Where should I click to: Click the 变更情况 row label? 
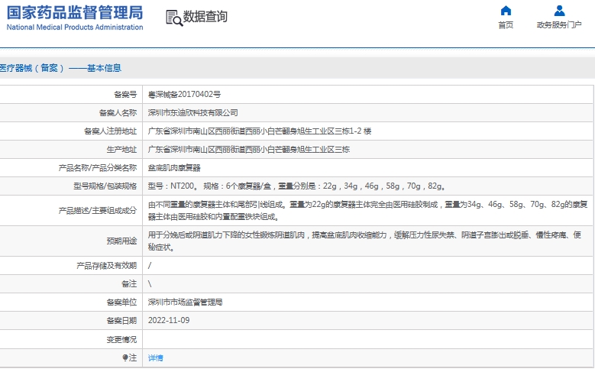pos(121,339)
